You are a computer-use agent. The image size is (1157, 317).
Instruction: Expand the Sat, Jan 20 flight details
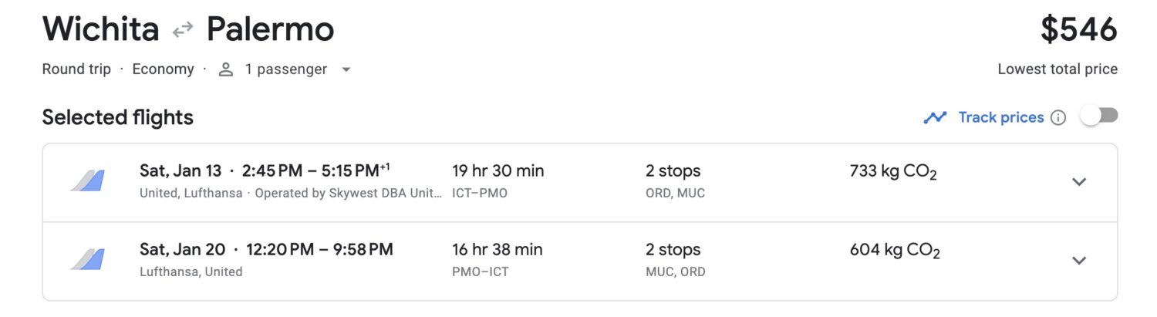1079,261
